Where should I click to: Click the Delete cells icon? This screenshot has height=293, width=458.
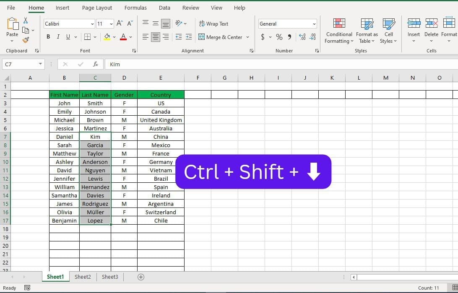432,23
